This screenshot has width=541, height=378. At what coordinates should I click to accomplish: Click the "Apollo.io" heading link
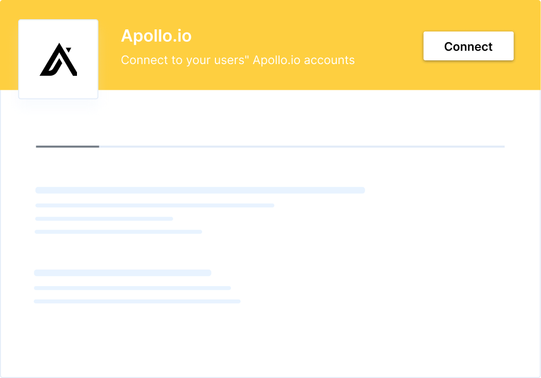click(156, 36)
